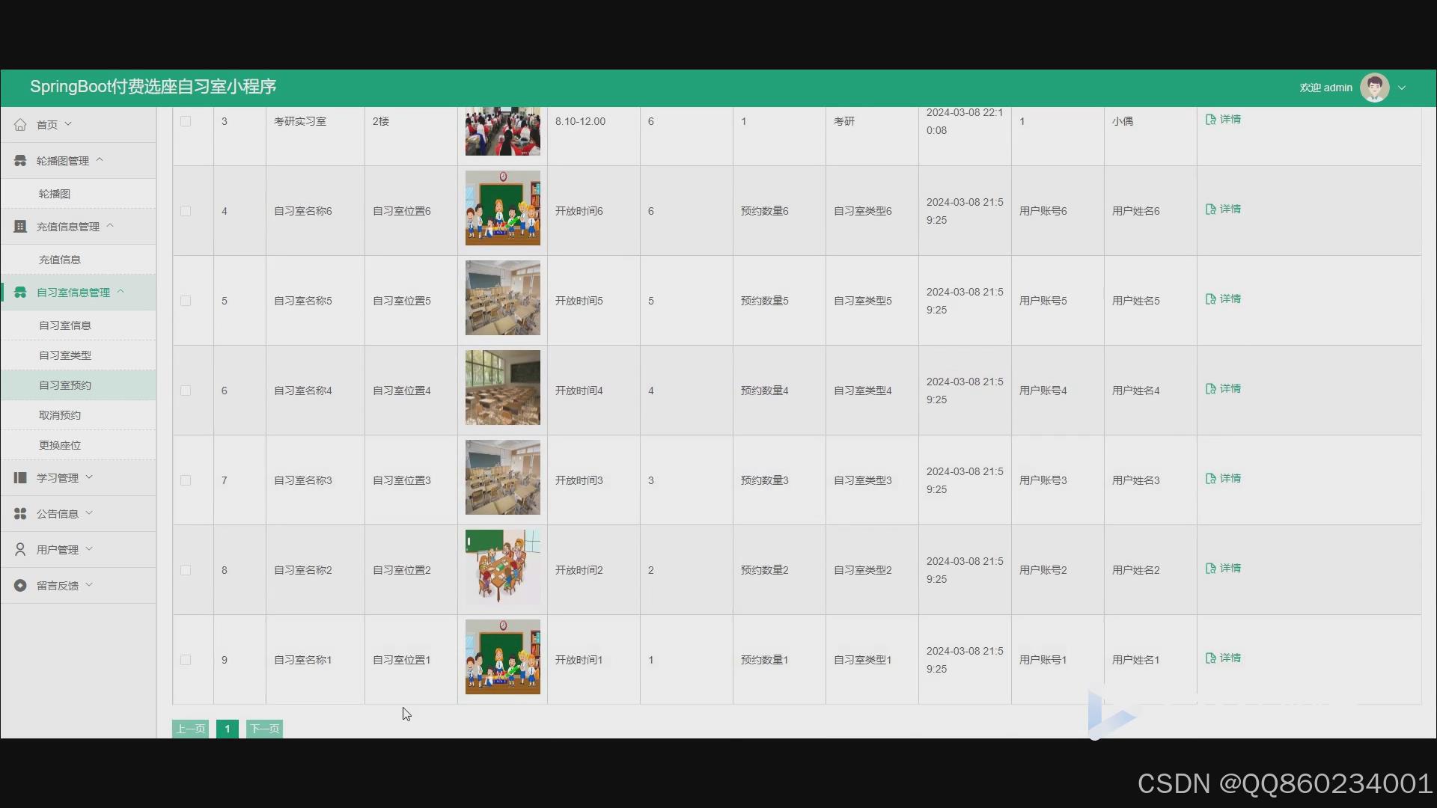This screenshot has width=1437, height=808.
Task: Expand the 公告信息 menu chevron
Action: pyautogui.click(x=89, y=513)
